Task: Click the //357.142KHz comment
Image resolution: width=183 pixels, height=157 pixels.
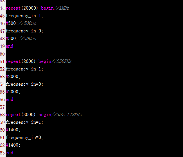Action: (66, 115)
